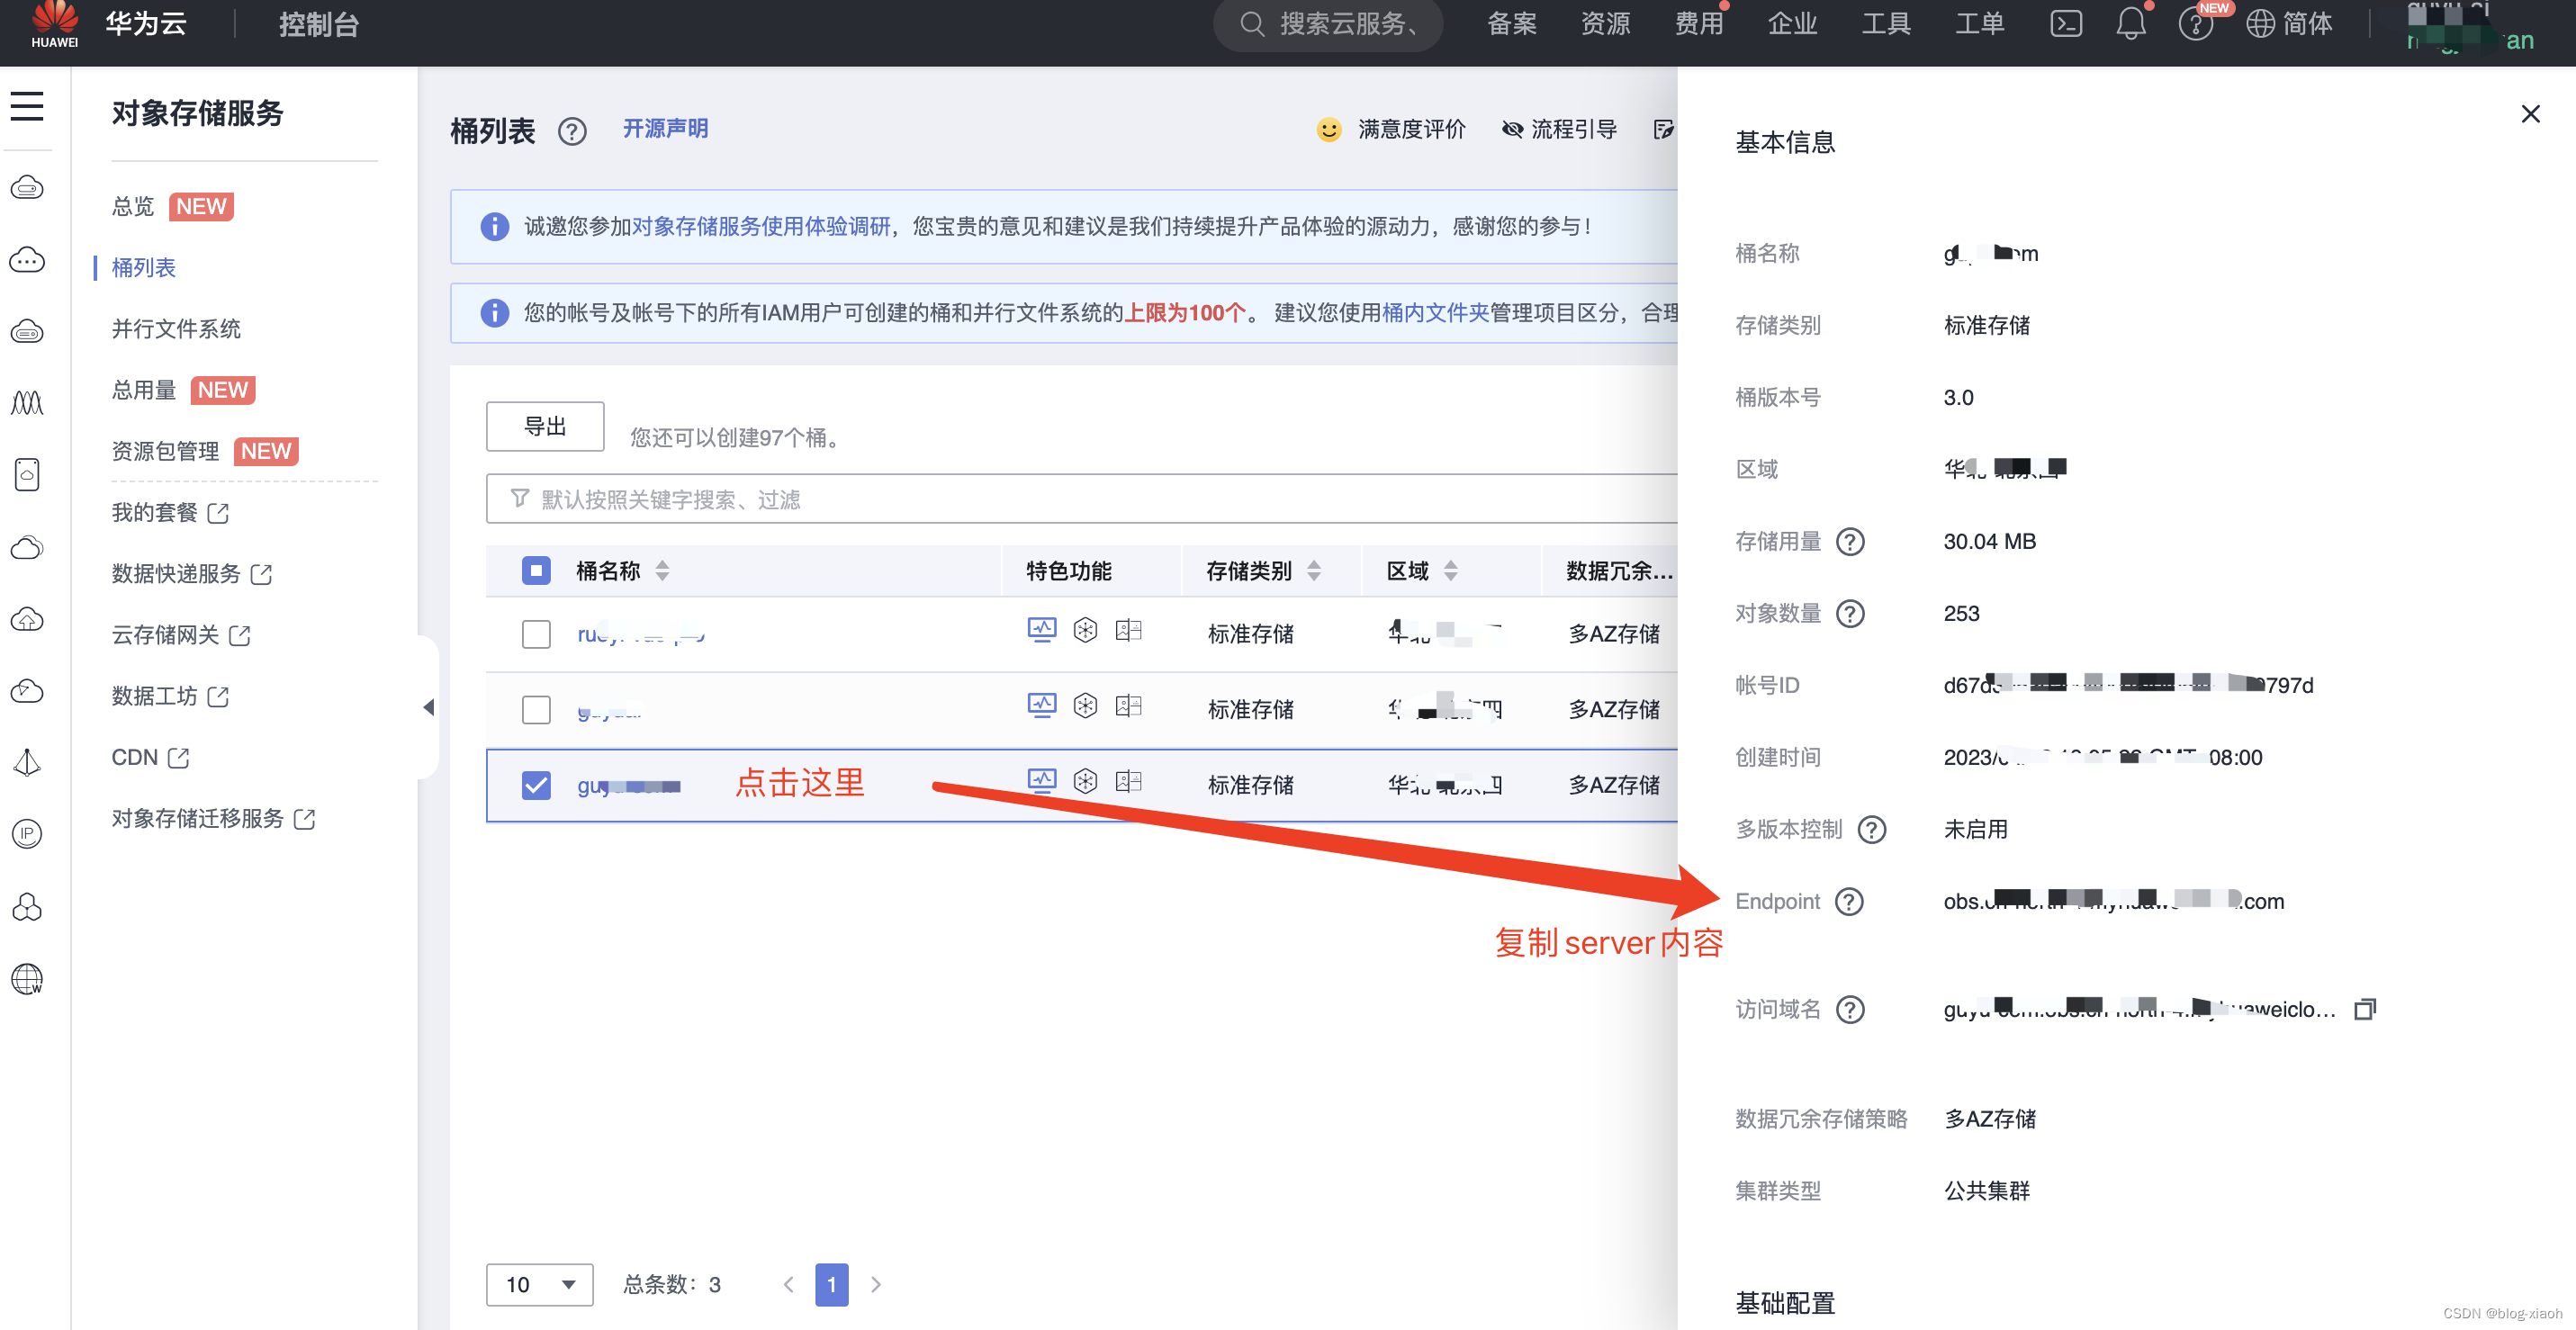Open 费用 in top navigation
The width and height of the screenshot is (2576, 1330).
(1699, 24)
